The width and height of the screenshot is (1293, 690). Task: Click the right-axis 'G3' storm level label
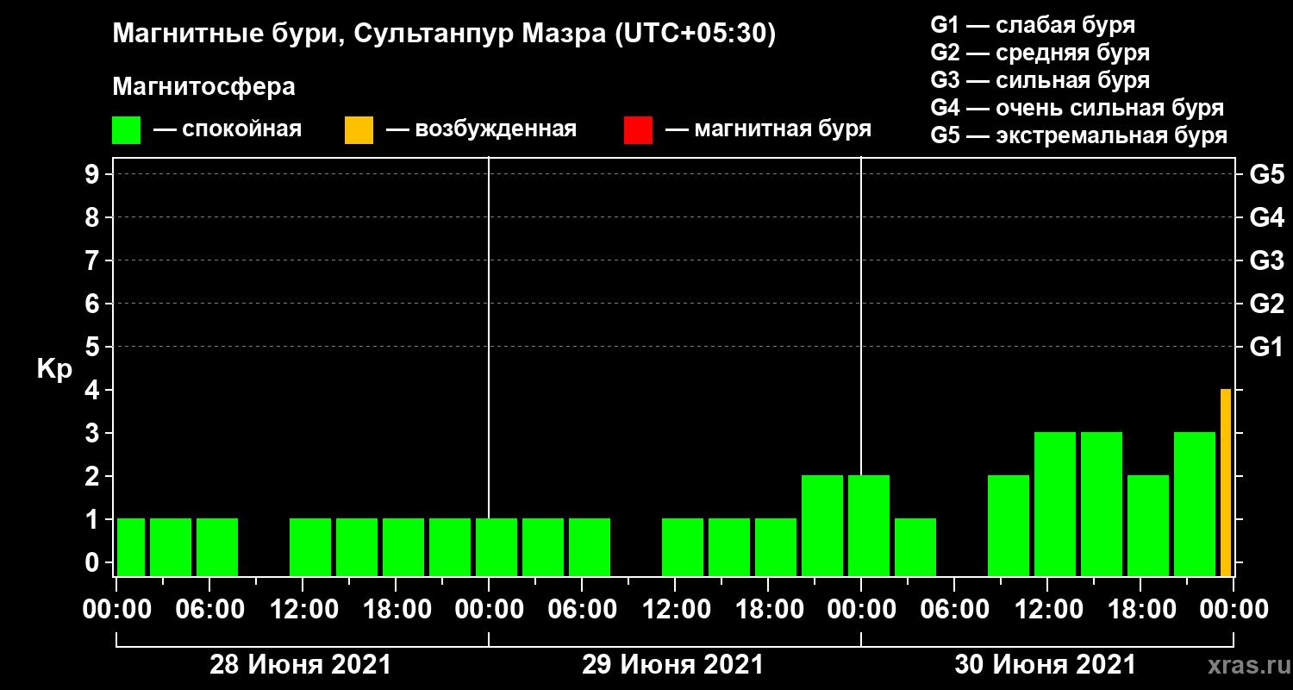[1266, 260]
